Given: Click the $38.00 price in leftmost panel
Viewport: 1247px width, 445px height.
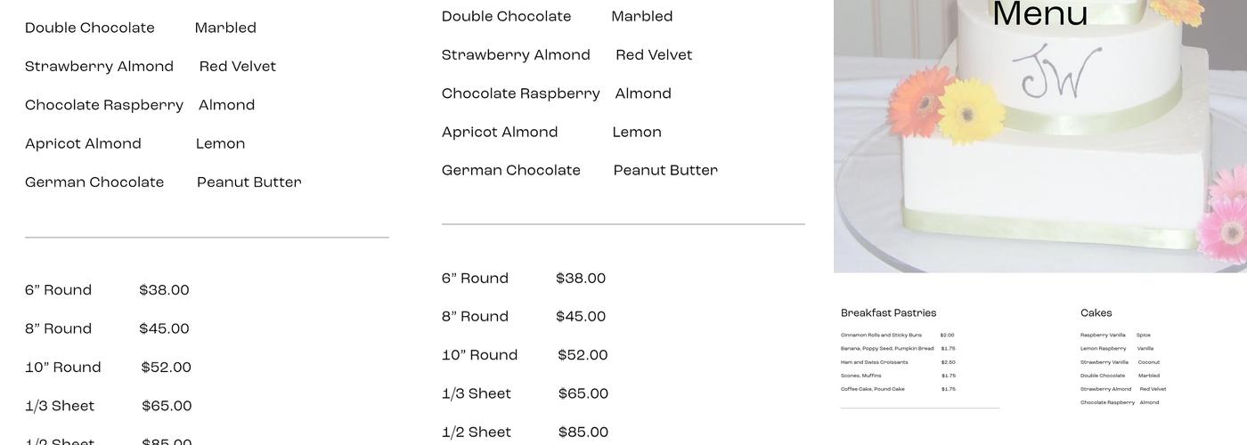Looking at the screenshot, I should pyautogui.click(x=164, y=291).
